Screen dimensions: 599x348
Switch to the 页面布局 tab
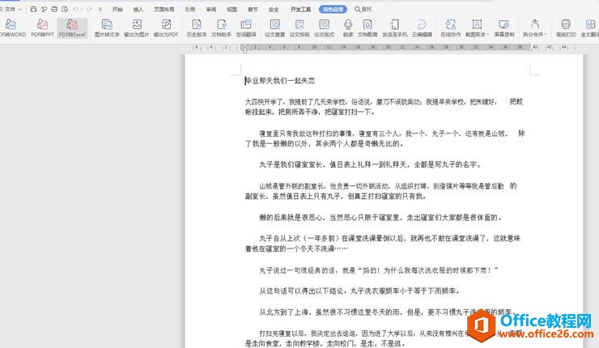pyautogui.click(x=164, y=9)
